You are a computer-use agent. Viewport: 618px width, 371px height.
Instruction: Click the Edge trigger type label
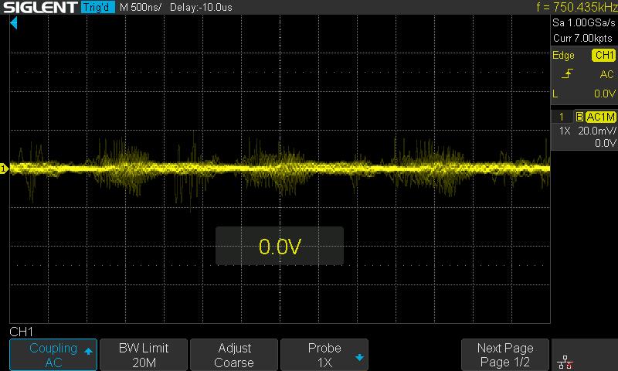point(563,55)
